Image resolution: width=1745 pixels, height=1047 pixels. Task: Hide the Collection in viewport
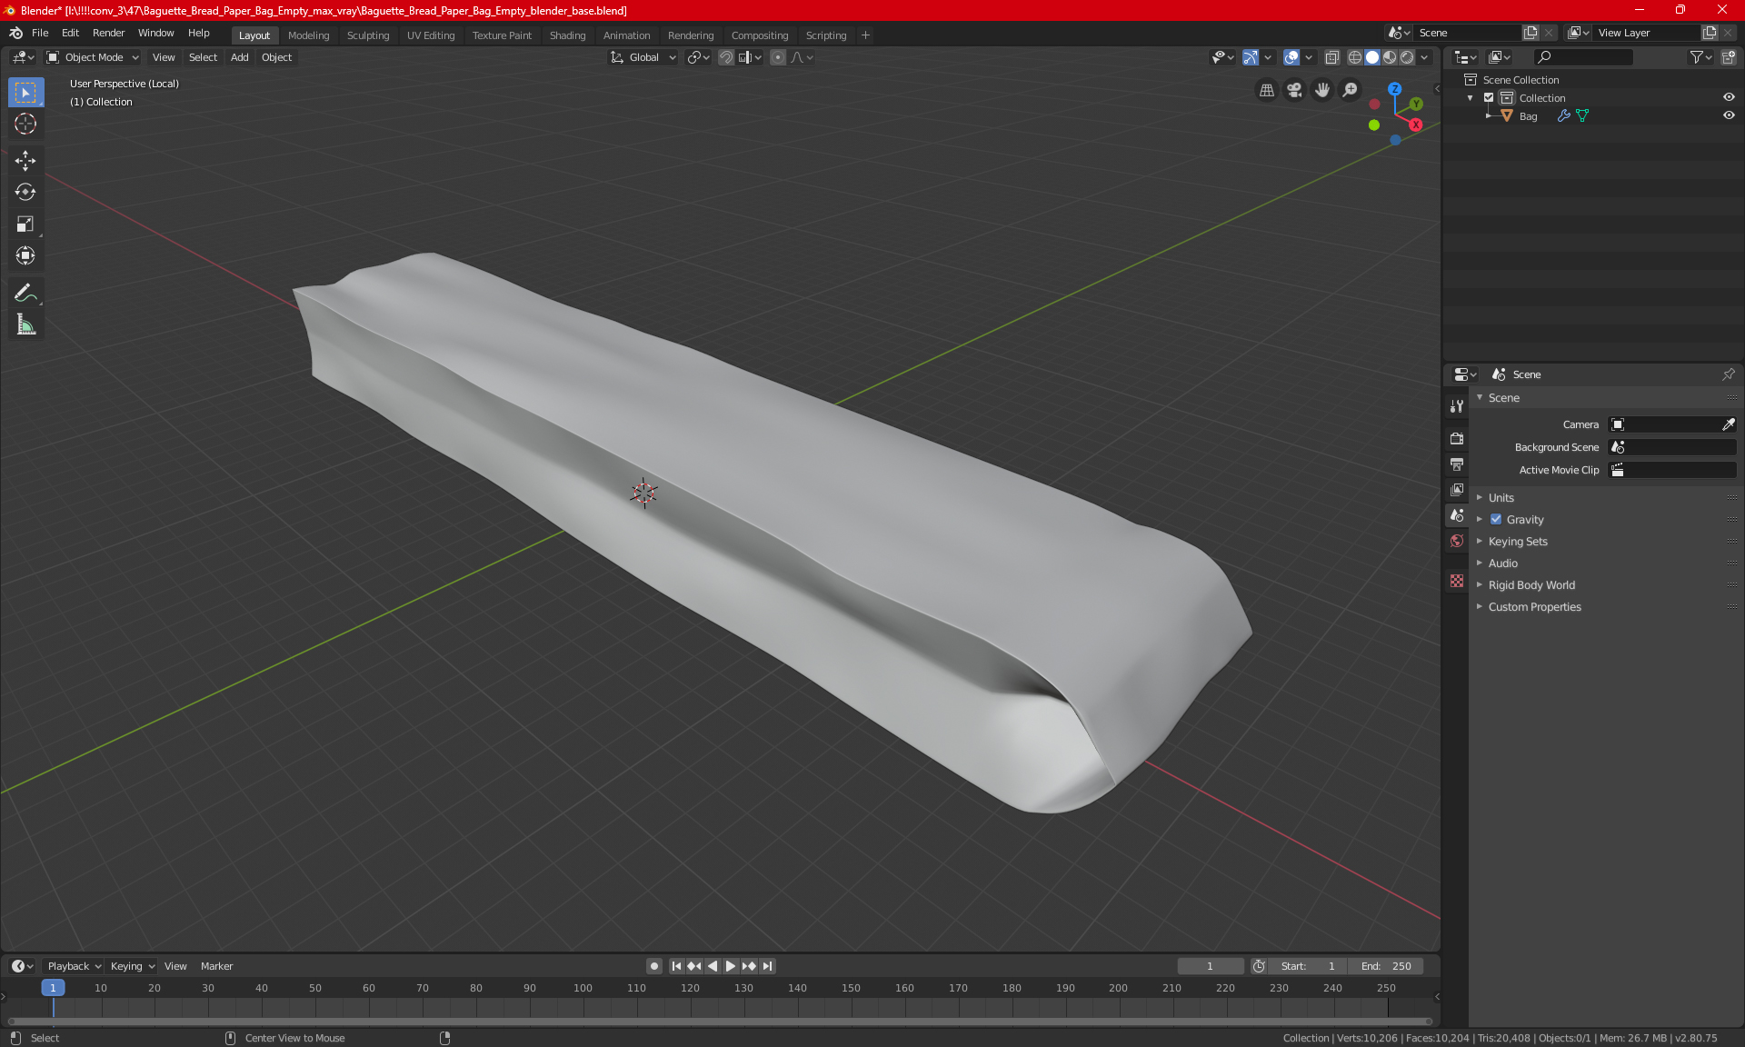pyautogui.click(x=1728, y=97)
